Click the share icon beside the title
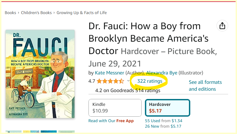This screenshot has width=237, height=134. coord(222,26)
